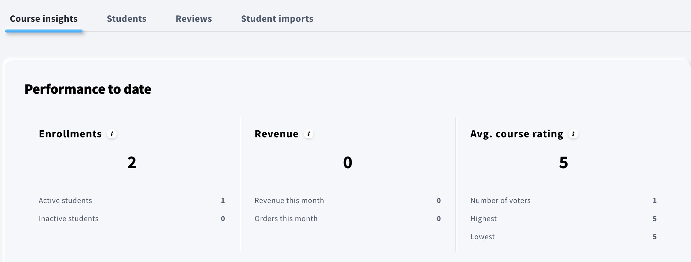Click the Active students label

(x=65, y=200)
